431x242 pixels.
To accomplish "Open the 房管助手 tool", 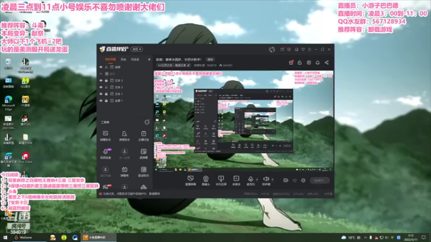I will [124, 136].
